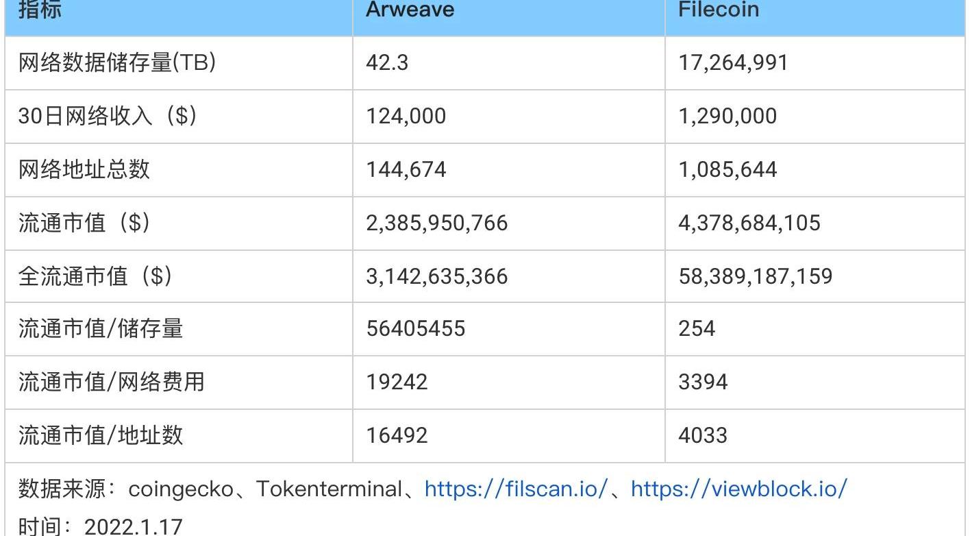This screenshot has width=970, height=536.
Task: Select Arweave address count 144,674
Action: click(x=406, y=169)
